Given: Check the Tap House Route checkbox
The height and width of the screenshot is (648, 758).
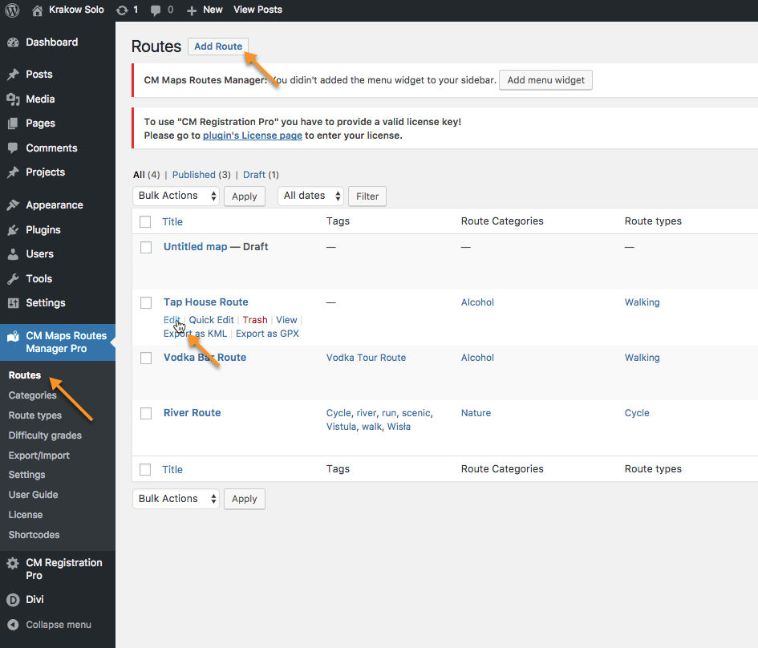Looking at the screenshot, I should click(x=146, y=303).
